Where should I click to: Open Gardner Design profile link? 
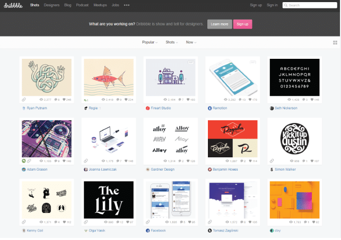(162, 170)
